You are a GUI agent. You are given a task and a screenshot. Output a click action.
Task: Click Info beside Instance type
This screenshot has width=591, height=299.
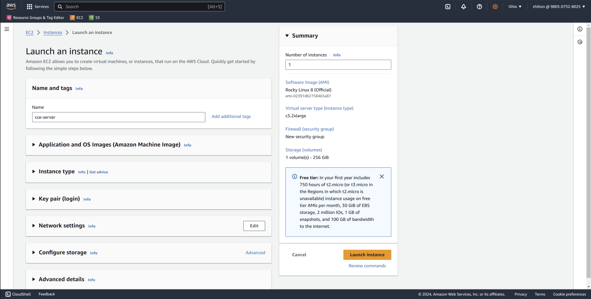[82, 172]
